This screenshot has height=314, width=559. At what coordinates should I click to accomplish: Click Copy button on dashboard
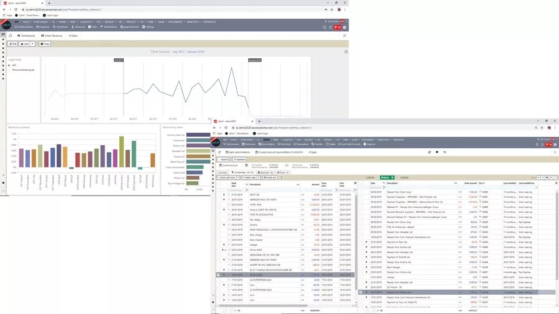45,44
